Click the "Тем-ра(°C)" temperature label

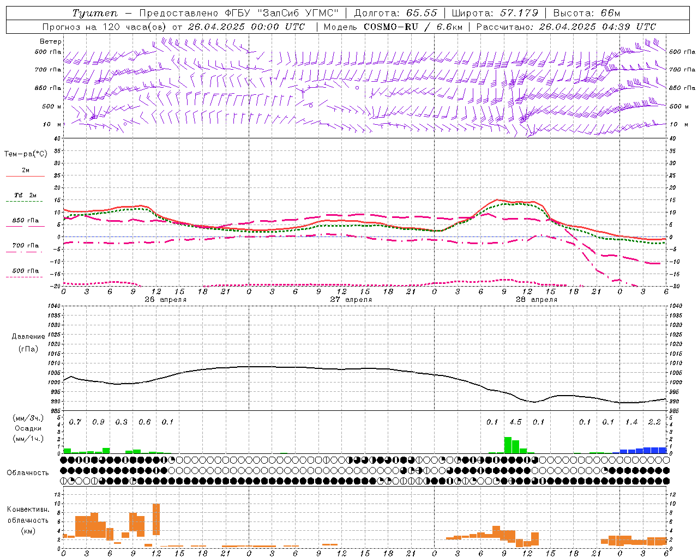(26, 154)
